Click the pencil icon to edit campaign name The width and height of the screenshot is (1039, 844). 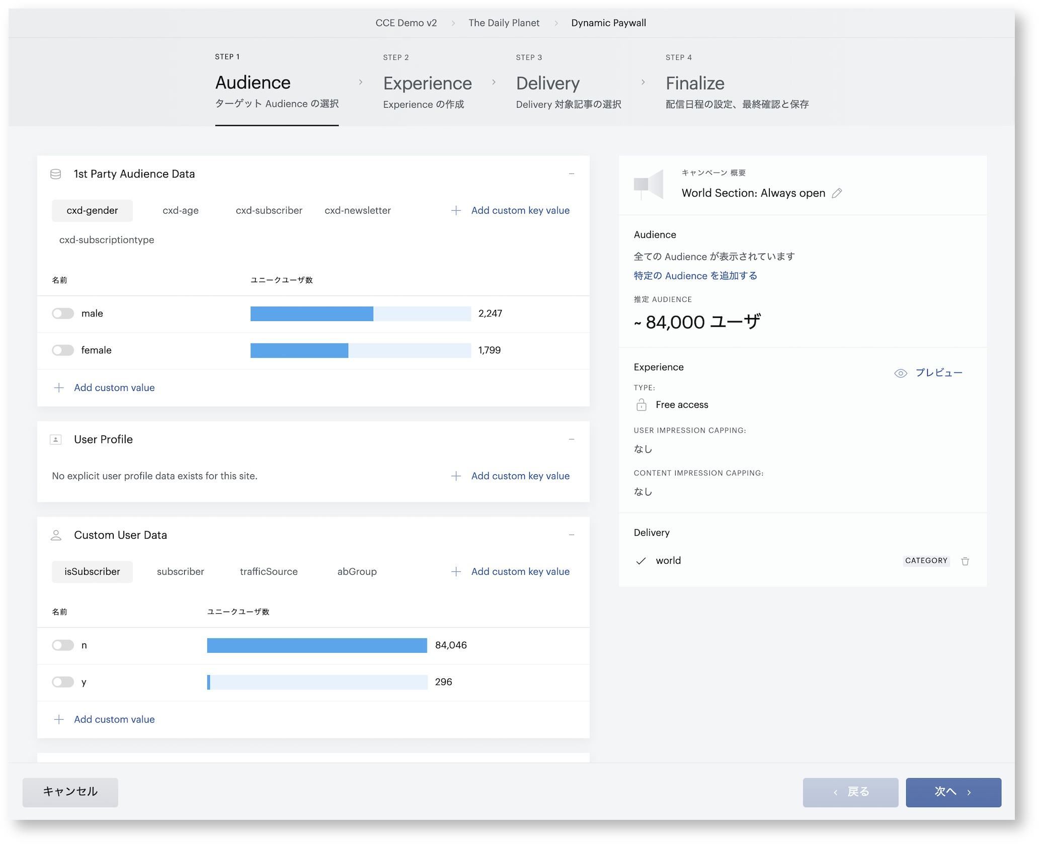coord(837,193)
